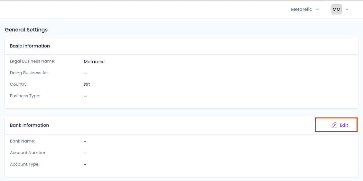
Task: Click the Business Type label
Action: click(25, 96)
